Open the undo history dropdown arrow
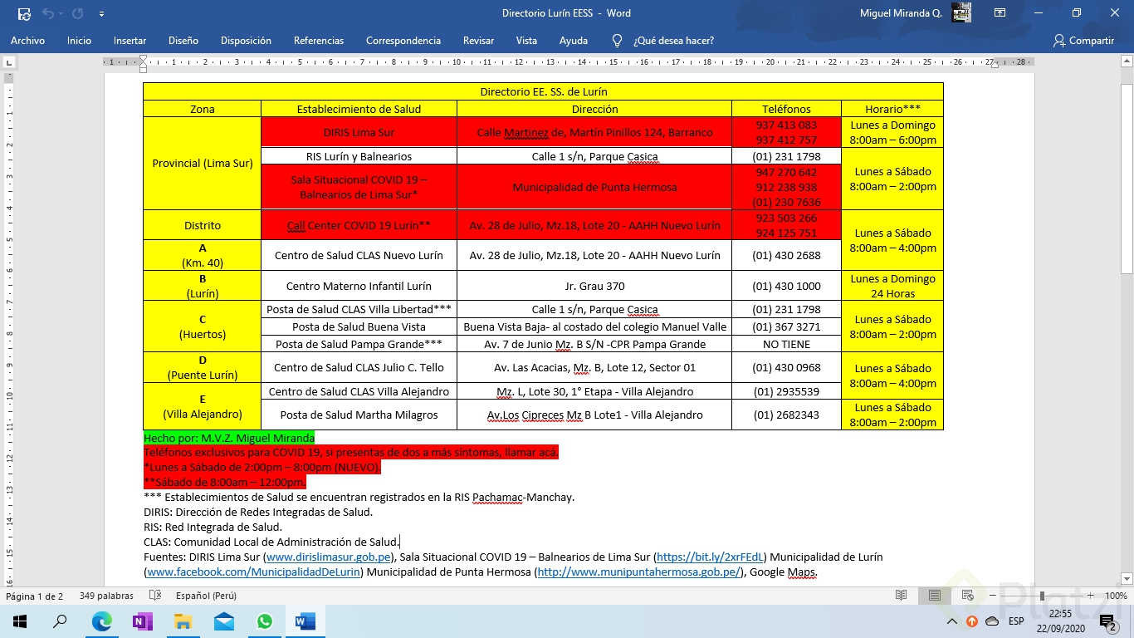Image resolution: width=1134 pixels, height=638 pixels. [62, 13]
